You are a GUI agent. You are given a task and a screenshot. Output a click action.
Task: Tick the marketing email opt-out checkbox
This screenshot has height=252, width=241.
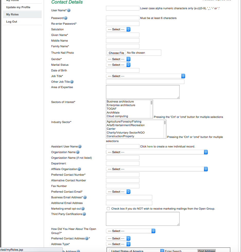(108, 209)
